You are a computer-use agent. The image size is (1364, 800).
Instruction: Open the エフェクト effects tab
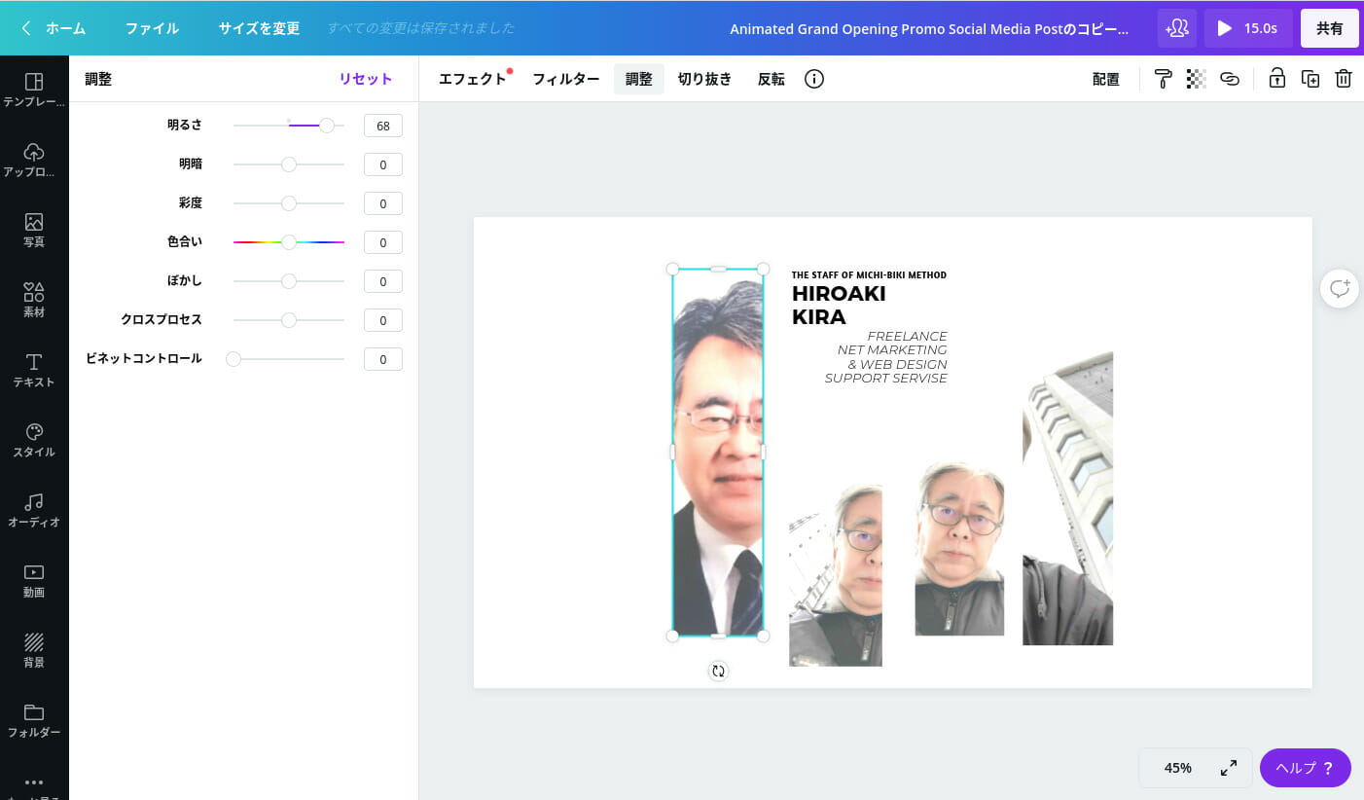473,79
